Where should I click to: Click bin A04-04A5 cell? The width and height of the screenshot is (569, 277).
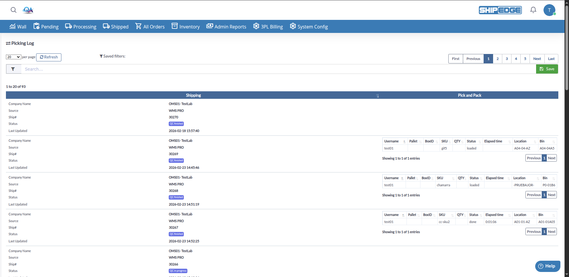coord(547,148)
